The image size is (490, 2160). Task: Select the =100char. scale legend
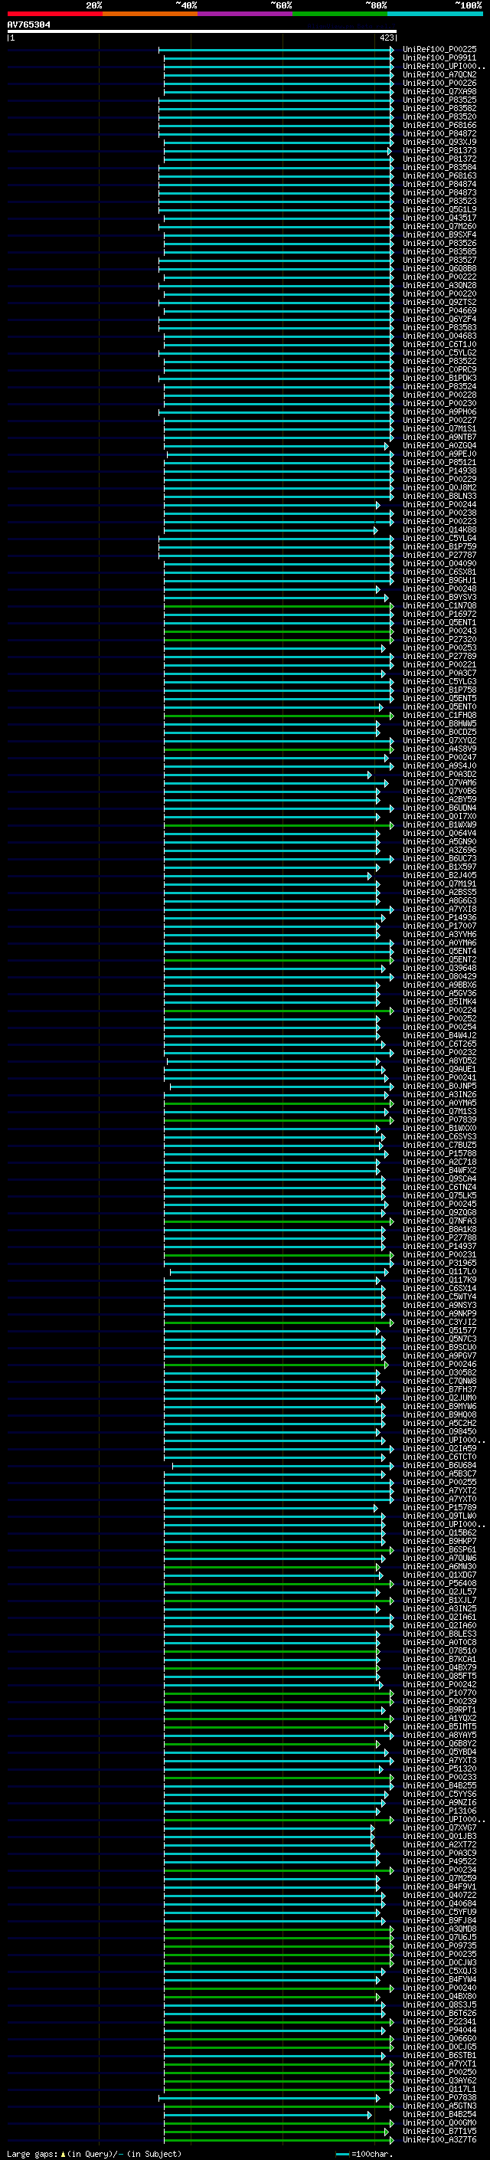pos(364,2153)
